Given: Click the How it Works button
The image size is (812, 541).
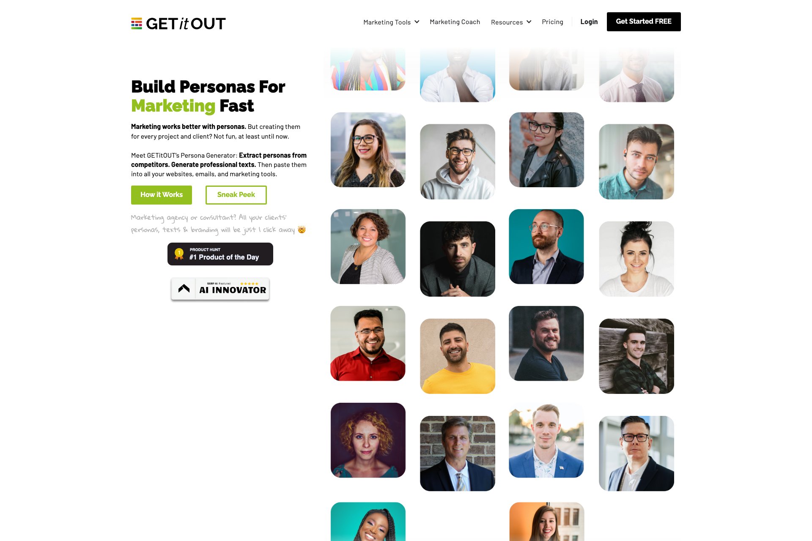Looking at the screenshot, I should [162, 195].
